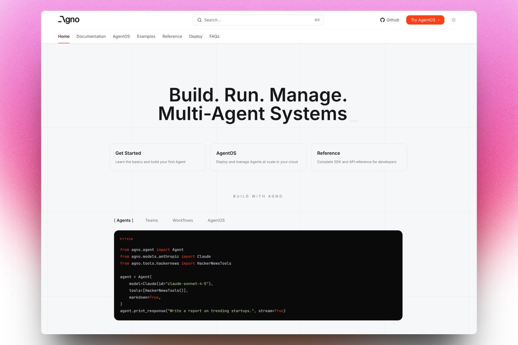Go to the Examples nav tab

pos(146,36)
